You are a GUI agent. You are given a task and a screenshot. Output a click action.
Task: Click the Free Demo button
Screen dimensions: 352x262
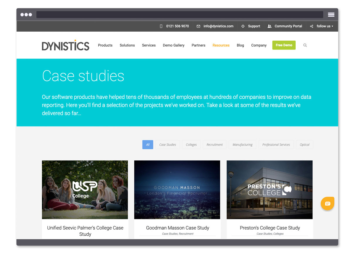(x=284, y=45)
